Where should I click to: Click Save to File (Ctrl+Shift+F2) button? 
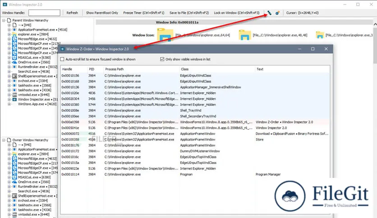point(189,13)
